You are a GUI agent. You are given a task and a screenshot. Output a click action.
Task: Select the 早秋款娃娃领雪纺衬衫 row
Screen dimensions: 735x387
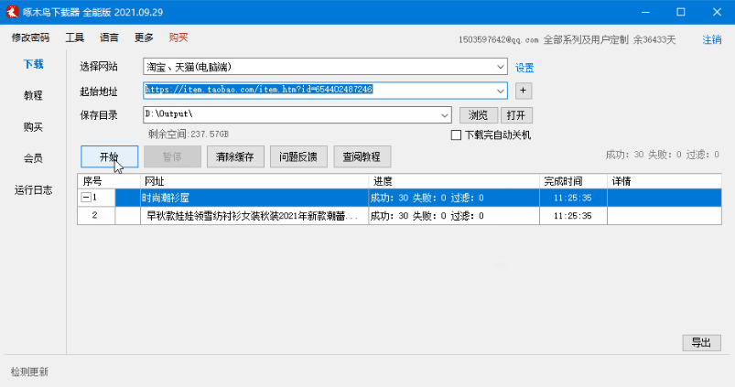(x=399, y=216)
